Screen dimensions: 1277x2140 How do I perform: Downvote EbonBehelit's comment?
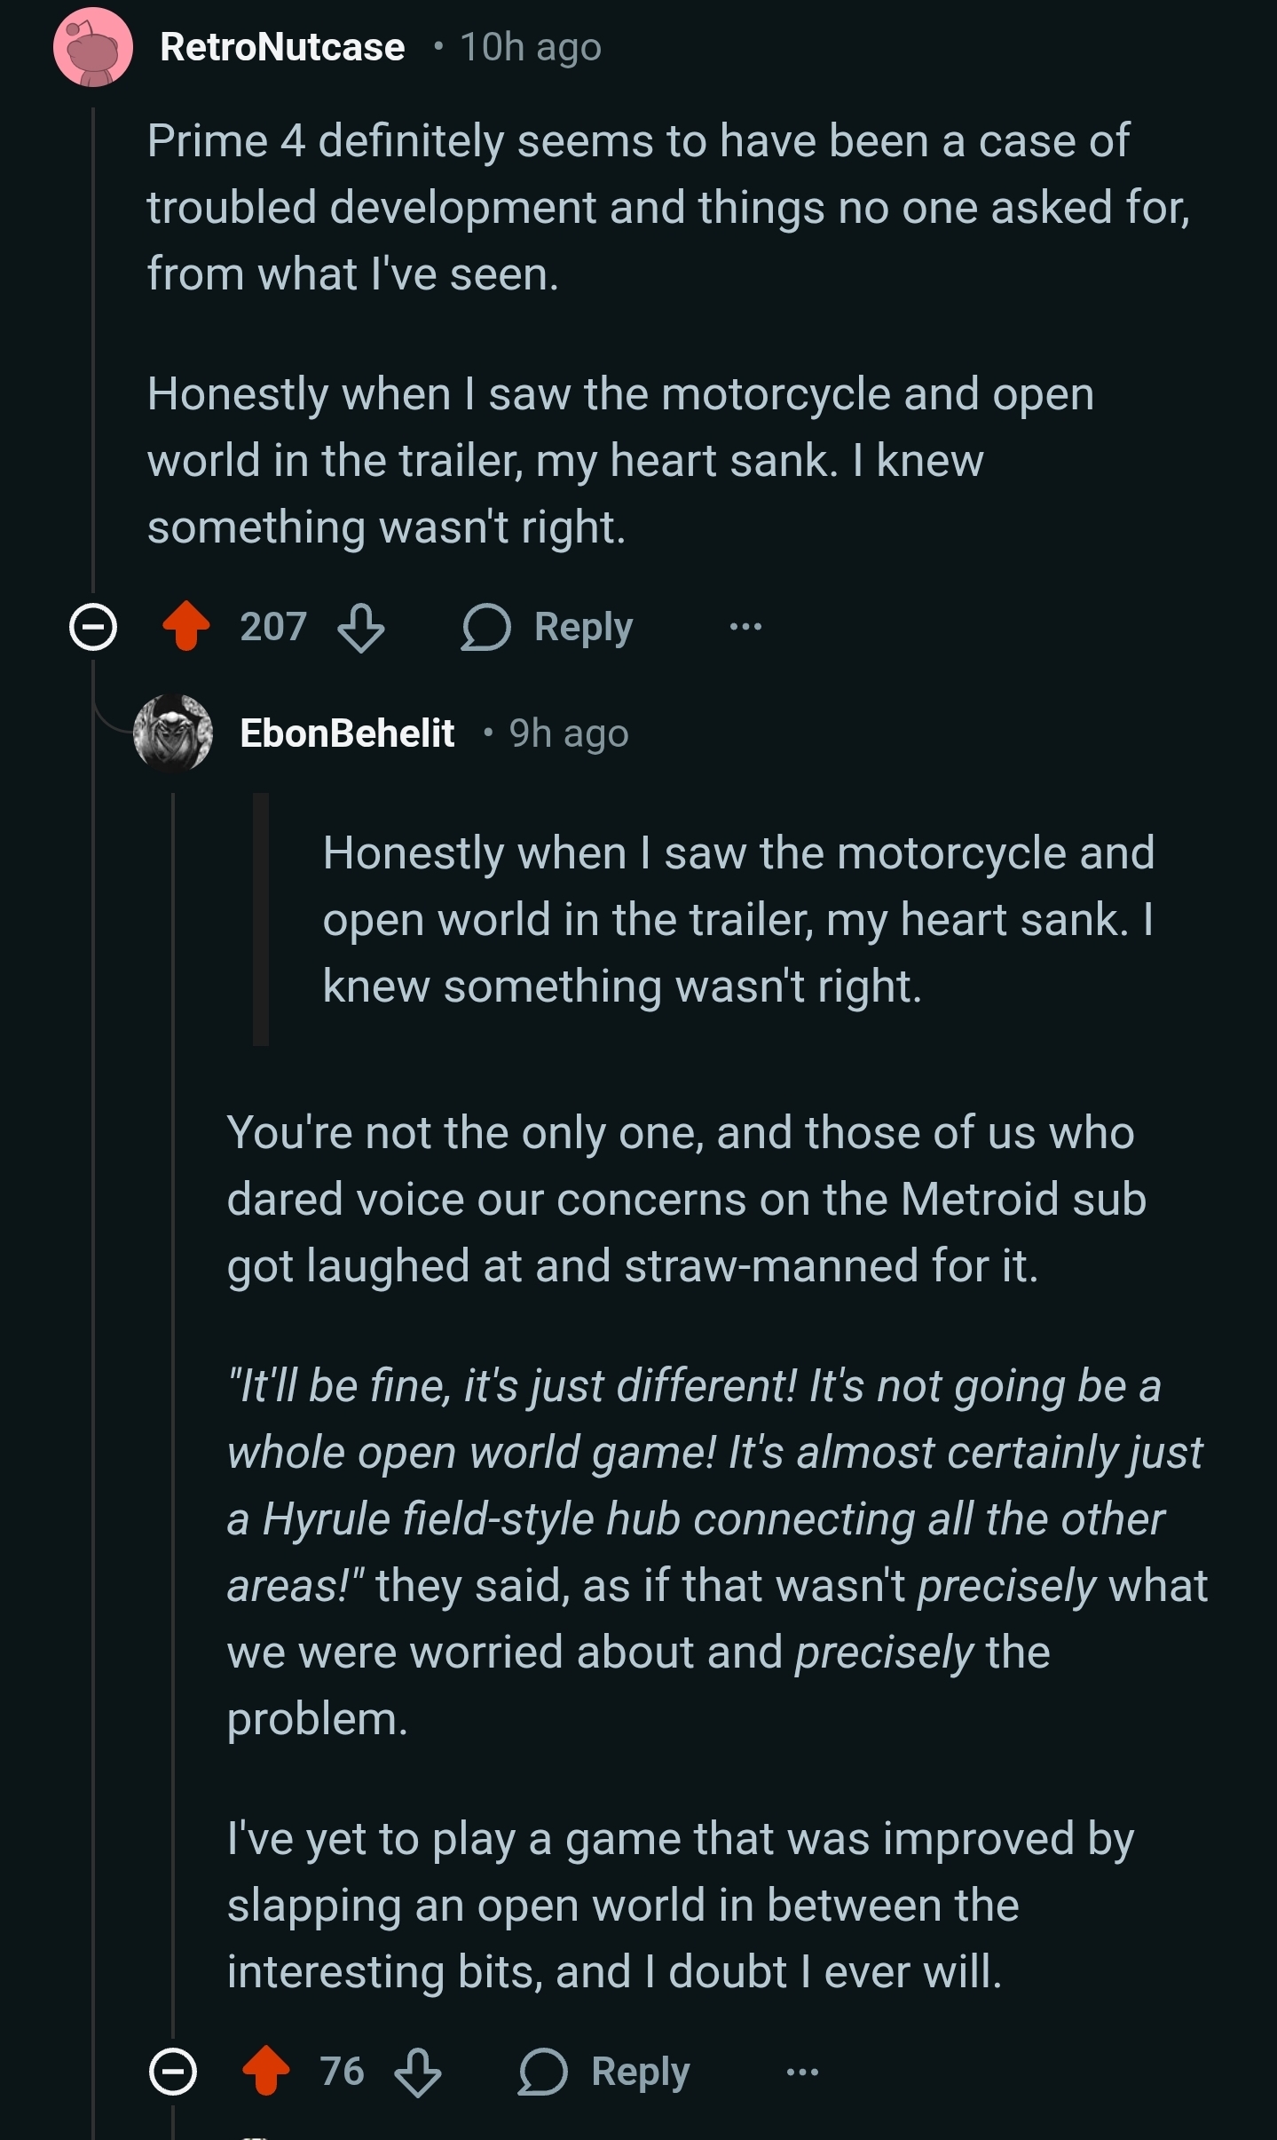418,2073
